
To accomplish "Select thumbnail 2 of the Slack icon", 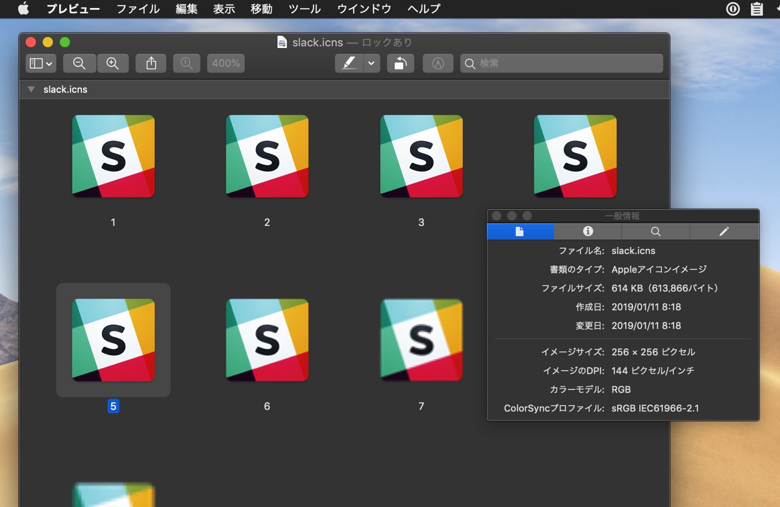I will click(267, 156).
